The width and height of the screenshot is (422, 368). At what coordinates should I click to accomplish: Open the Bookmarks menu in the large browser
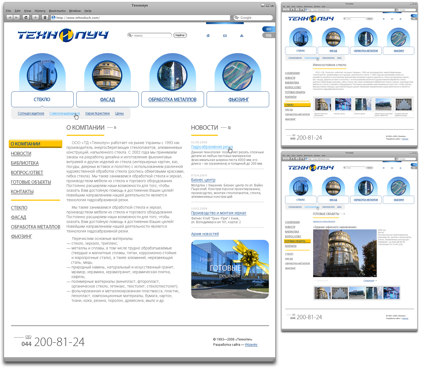[57, 11]
